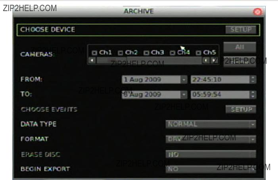Screen dimensions: 278x180
Task: Open SETUP for Choose Events
Action: (x=241, y=109)
